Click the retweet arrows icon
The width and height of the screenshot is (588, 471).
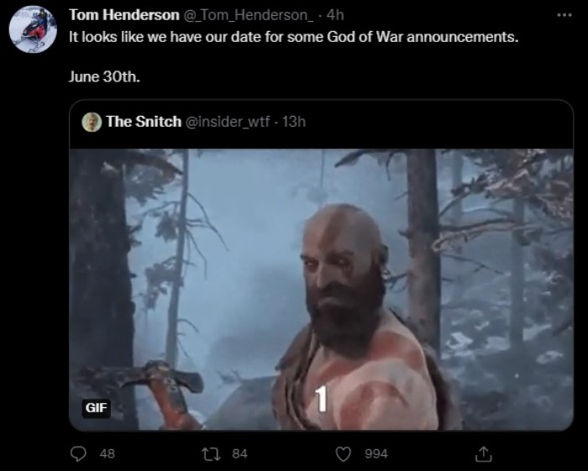coord(211,453)
